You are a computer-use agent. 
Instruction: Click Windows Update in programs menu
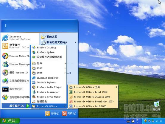[x=49, y=52]
